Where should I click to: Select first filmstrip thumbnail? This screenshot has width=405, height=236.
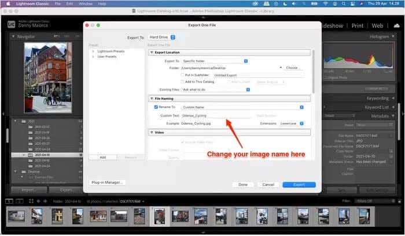pyautogui.click(x=17, y=216)
